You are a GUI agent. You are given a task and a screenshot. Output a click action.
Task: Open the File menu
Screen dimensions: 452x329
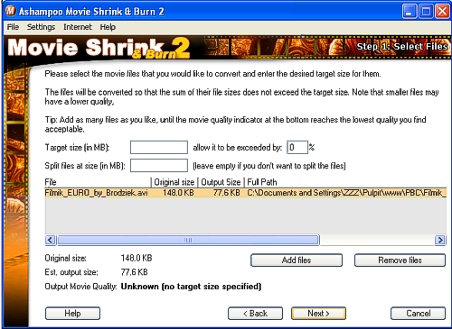click(13, 27)
